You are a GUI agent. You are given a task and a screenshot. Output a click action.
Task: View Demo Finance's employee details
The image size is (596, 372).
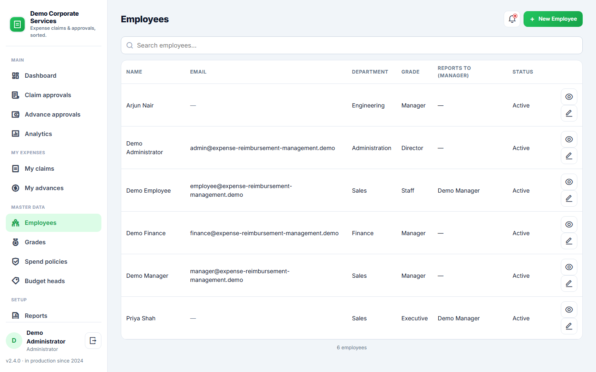[569, 224]
